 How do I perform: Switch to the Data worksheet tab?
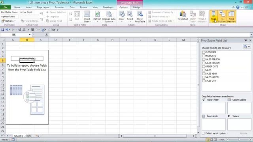[29, 136]
